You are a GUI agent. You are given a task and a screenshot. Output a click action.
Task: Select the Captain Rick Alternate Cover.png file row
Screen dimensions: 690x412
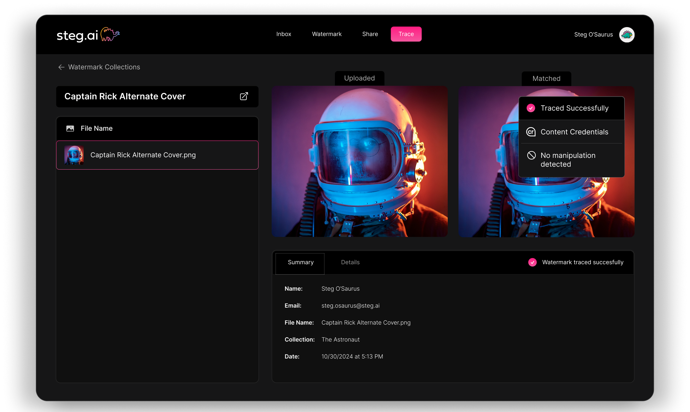(157, 155)
